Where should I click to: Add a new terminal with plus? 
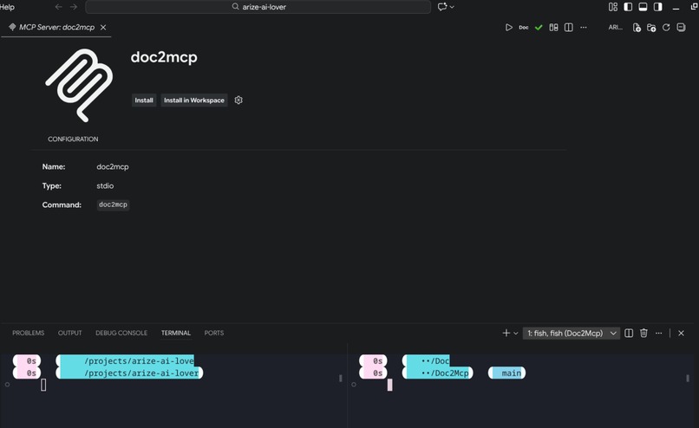tap(506, 334)
